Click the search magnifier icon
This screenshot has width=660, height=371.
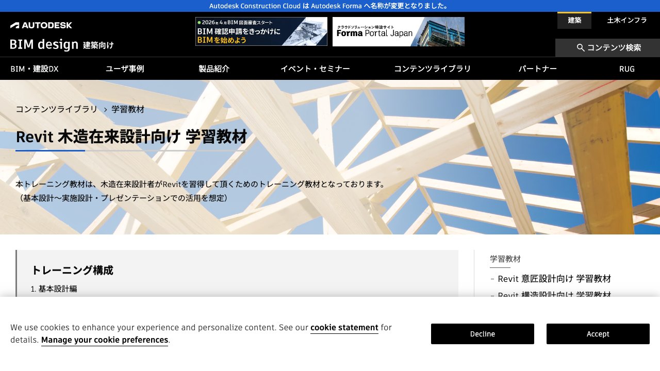coord(581,48)
